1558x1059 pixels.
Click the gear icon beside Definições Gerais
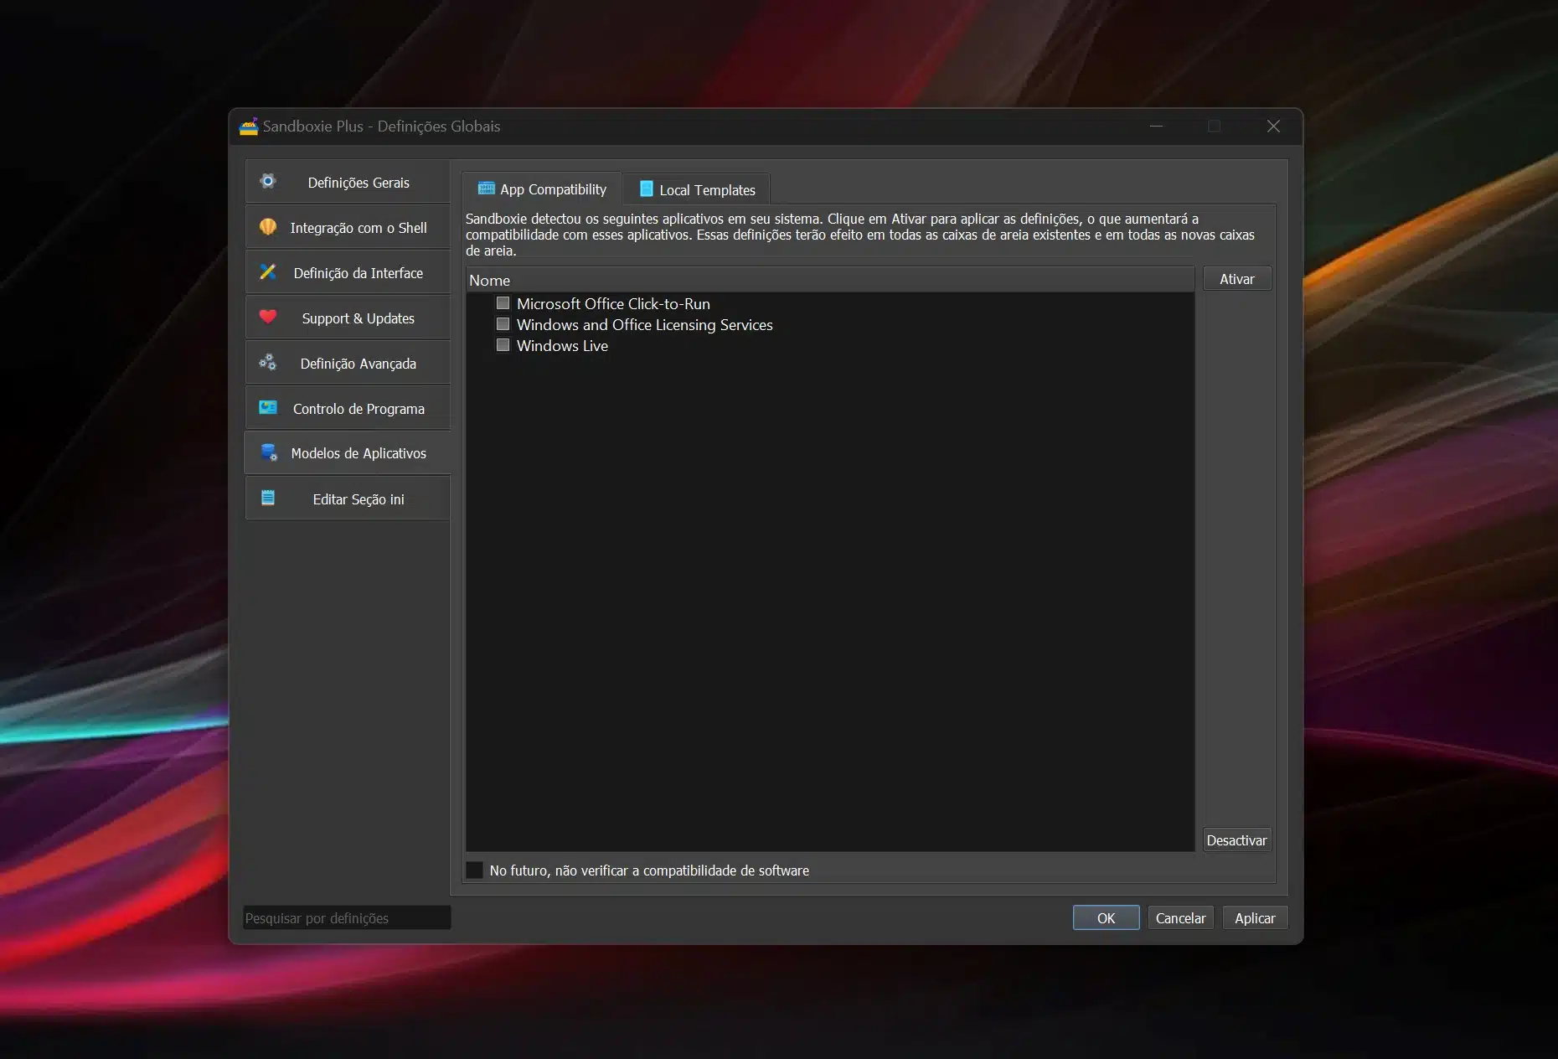point(268,181)
